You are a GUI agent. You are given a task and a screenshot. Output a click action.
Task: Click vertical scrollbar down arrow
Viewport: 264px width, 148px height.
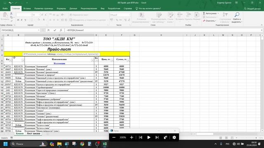[262, 131]
